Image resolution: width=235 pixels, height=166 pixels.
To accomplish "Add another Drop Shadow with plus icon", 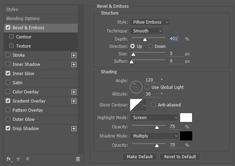I will 74,129.
